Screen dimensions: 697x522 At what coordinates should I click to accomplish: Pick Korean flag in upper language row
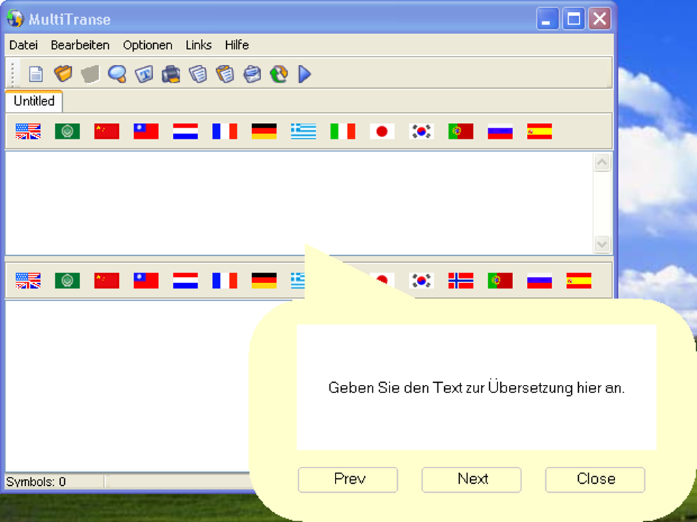click(422, 132)
